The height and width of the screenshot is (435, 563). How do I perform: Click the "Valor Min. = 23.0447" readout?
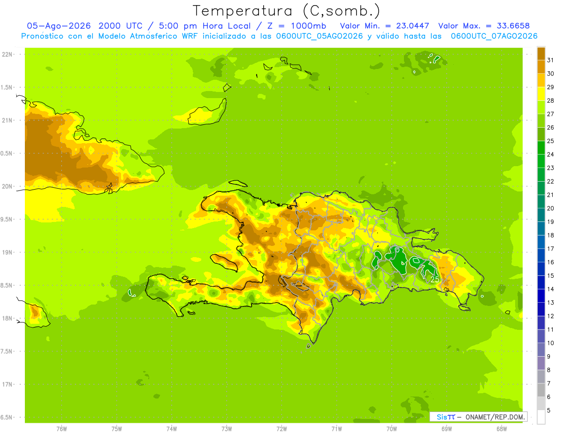coord(385,26)
